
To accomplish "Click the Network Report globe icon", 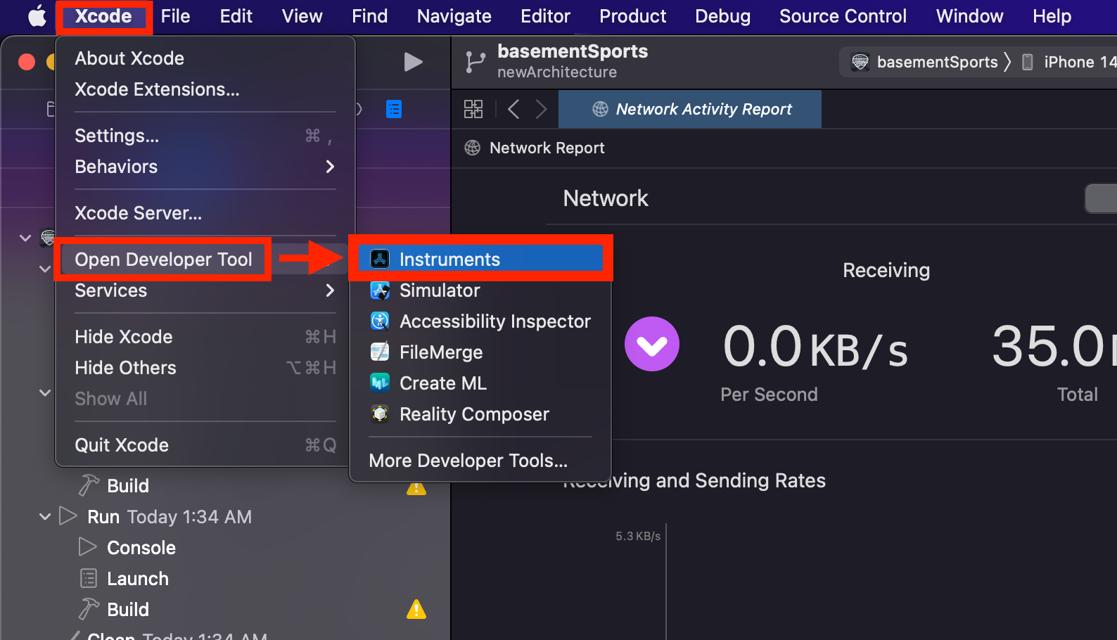I will coord(473,148).
